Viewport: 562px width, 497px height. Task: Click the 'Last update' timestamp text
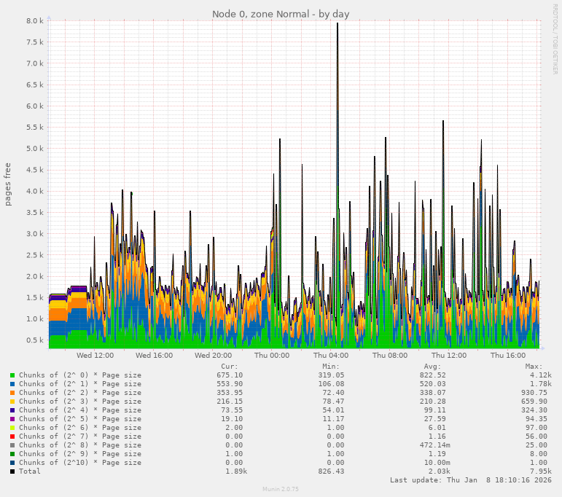[x=470, y=480]
